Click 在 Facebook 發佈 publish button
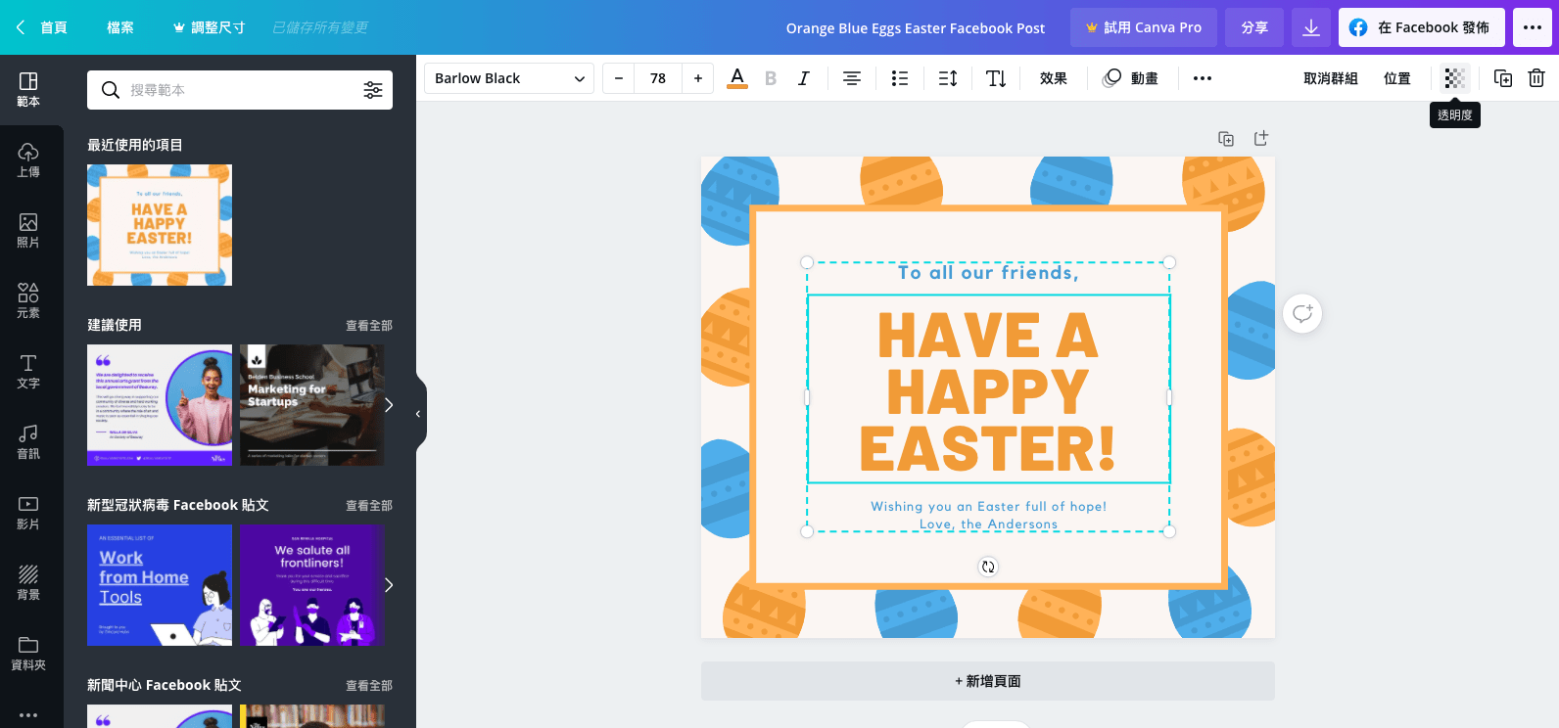Viewport: 1559px width, 728px height. click(x=1422, y=27)
